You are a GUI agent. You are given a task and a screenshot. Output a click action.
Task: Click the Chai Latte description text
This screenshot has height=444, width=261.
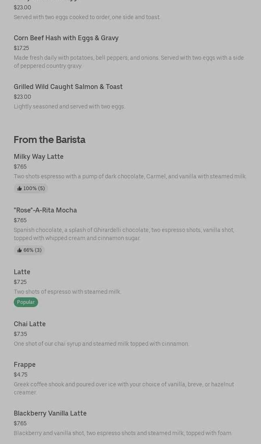pos(101,344)
